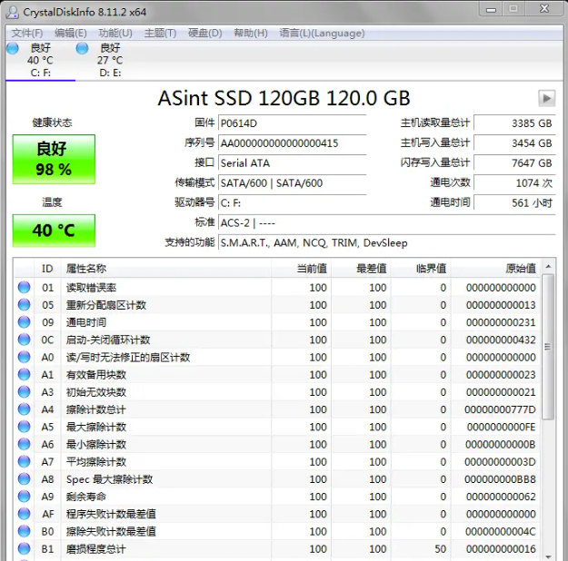Click the green 40 °C temperature button
Image resolution: width=568 pixels, height=561 pixels.
(x=54, y=231)
